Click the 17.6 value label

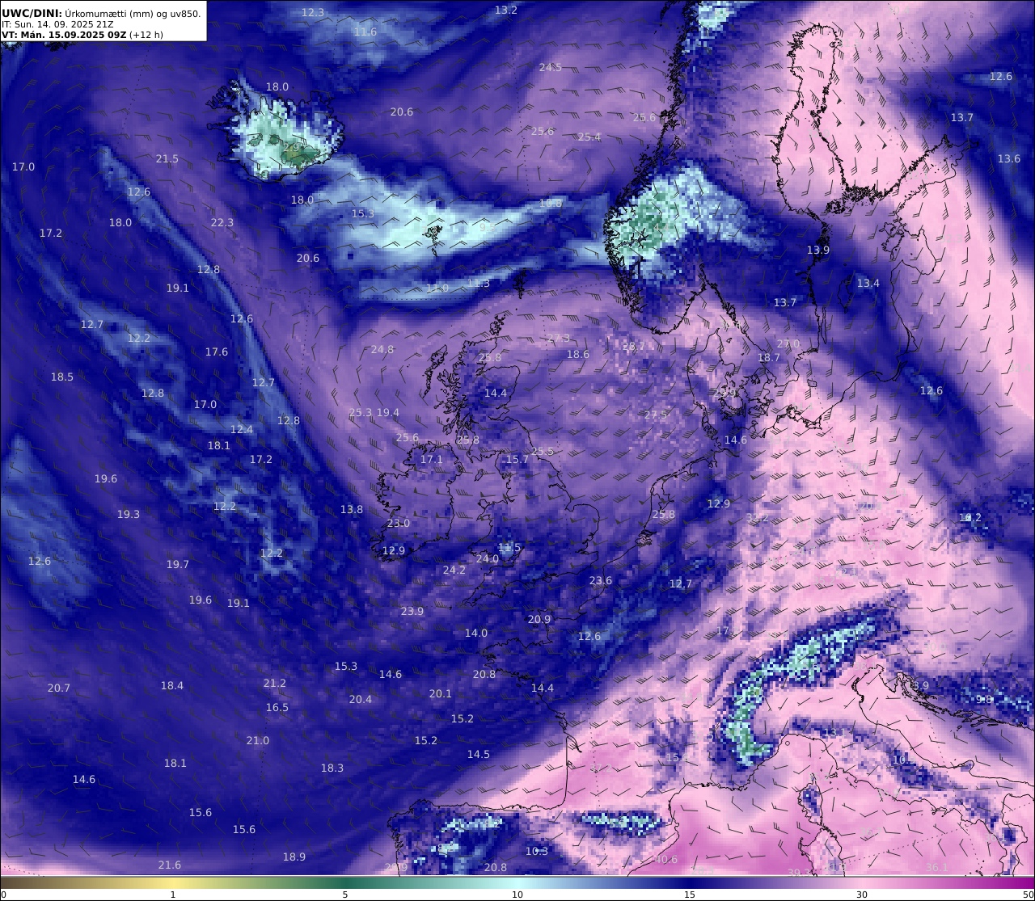[x=217, y=352]
